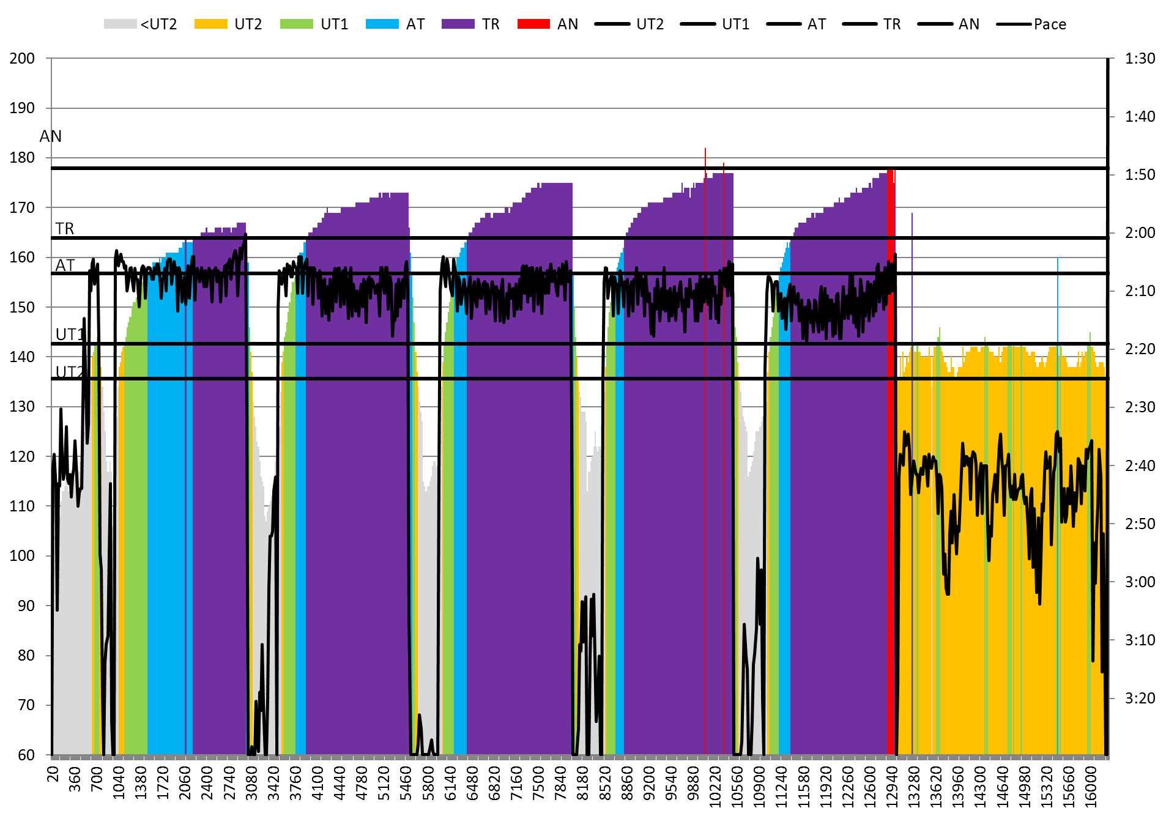Select the blue AT legend swatch
Viewport: 1166px width, 838px height.
(x=382, y=24)
